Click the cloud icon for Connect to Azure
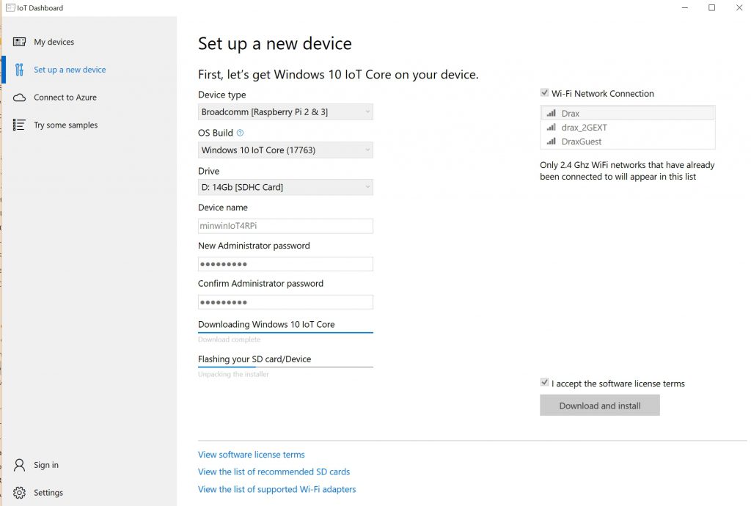751x506 pixels. (x=20, y=98)
